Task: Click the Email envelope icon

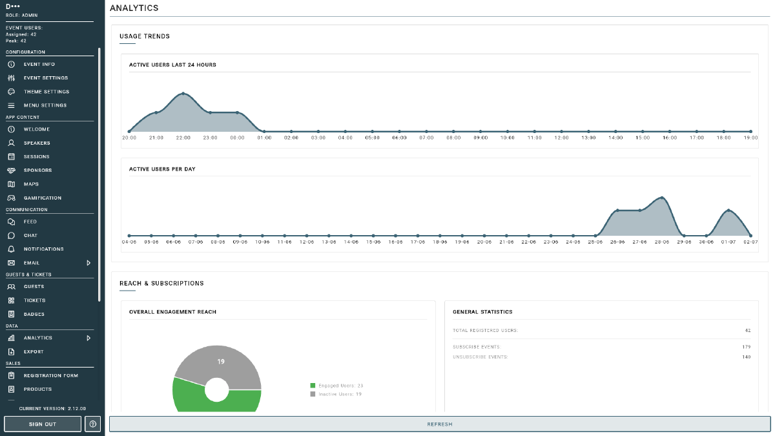Action: click(11, 263)
